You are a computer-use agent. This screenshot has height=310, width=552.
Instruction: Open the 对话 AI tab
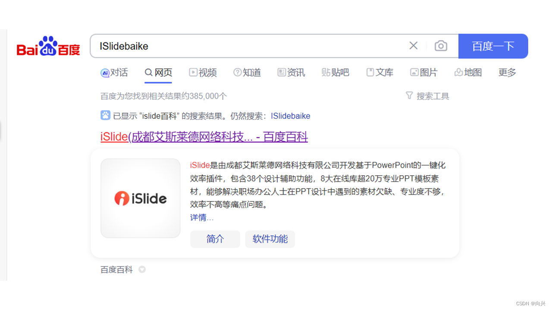(114, 72)
